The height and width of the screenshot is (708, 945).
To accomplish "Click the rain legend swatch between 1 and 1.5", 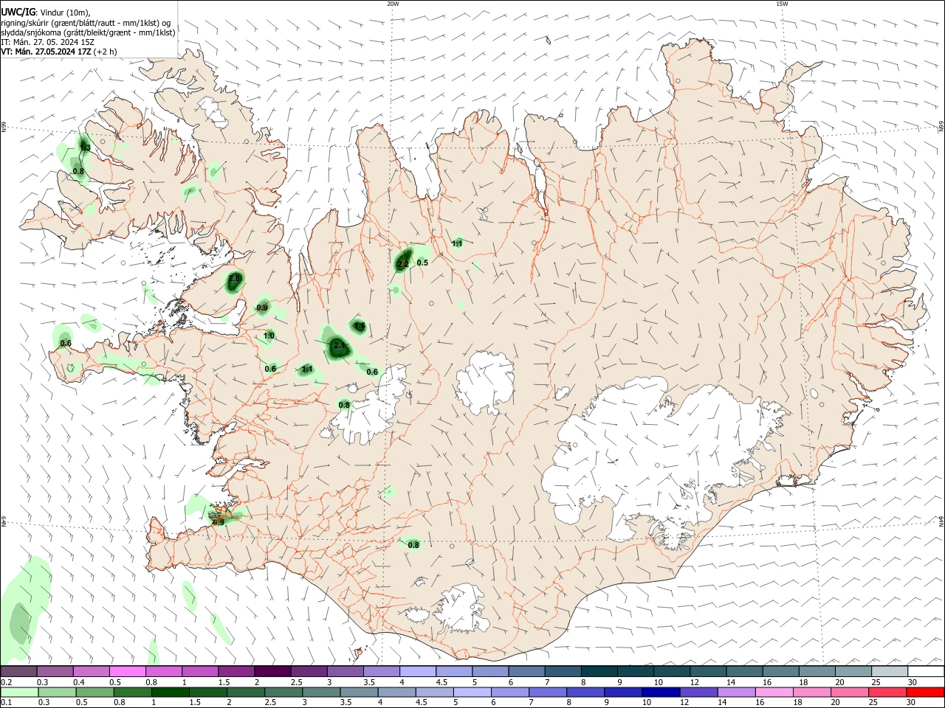I will click(171, 692).
